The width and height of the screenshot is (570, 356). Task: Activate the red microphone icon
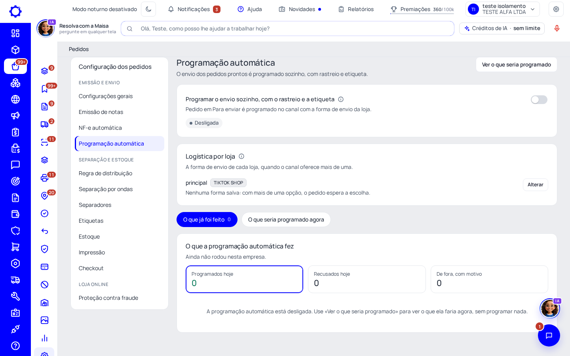point(557,28)
